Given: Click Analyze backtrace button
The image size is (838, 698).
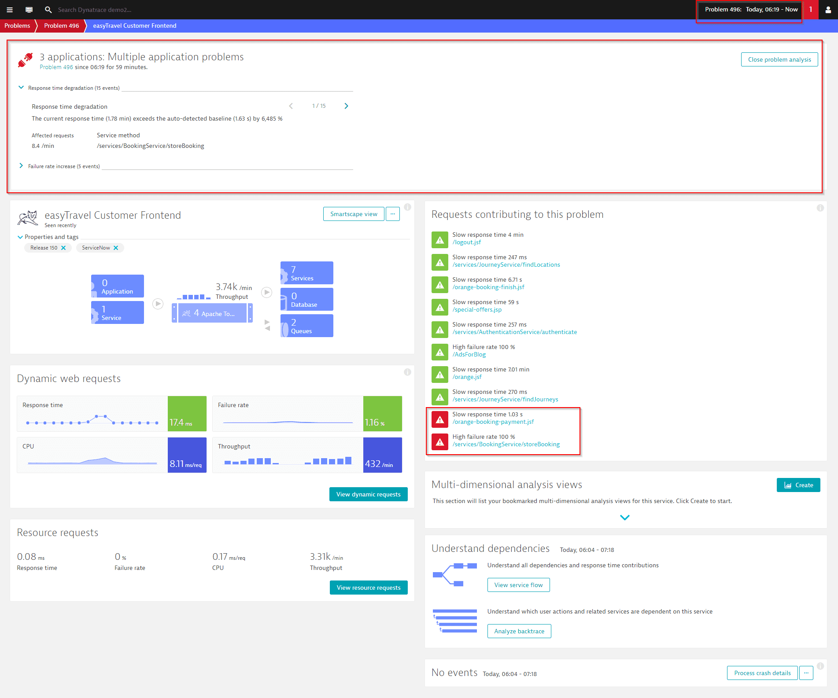Looking at the screenshot, I should click(519, 631).
